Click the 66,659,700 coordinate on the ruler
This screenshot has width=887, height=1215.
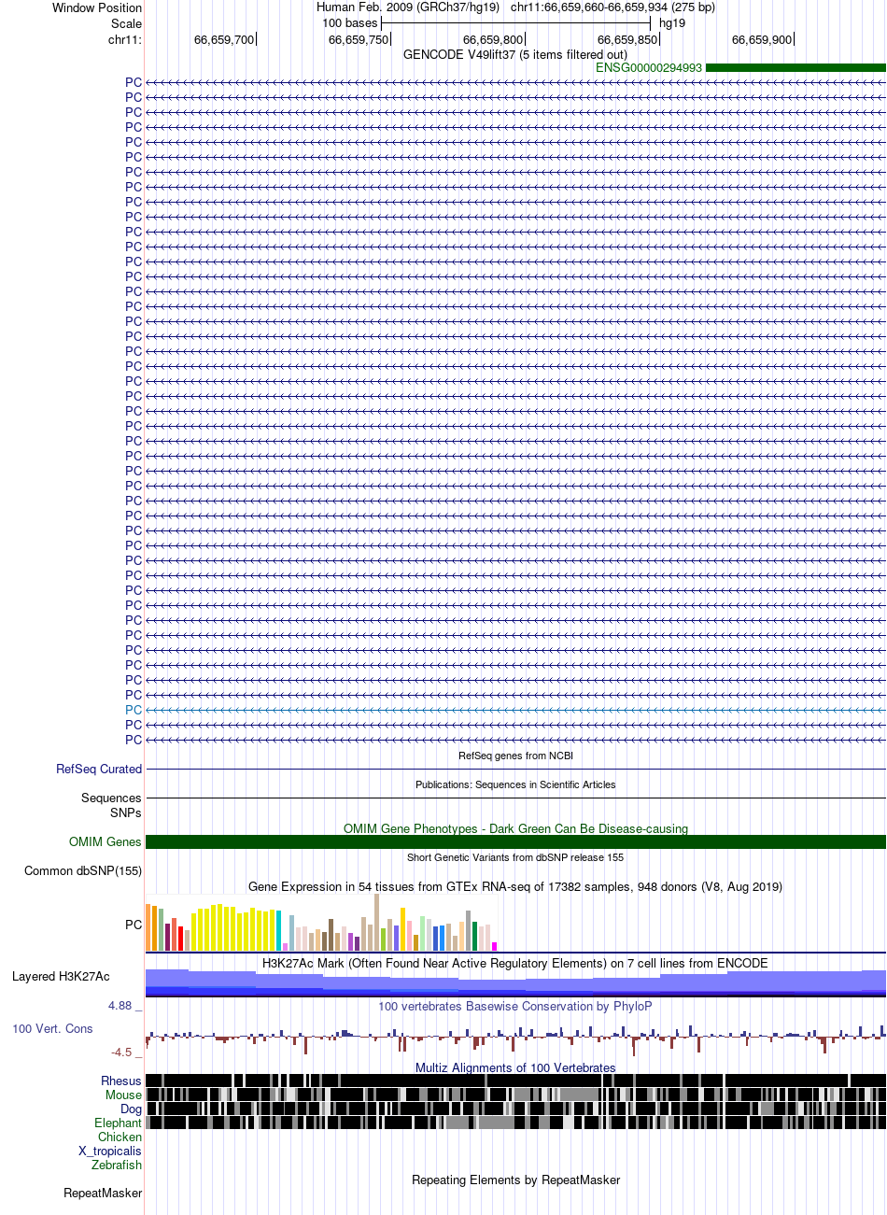[224, 40]
